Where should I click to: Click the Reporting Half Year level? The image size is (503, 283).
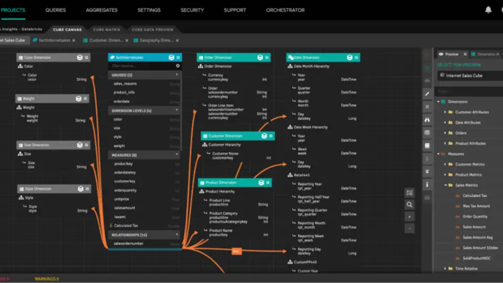tap(313, 199)
